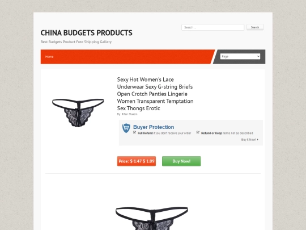The image size is (306, 230).
Task: Click the Buy It Now arrow icon
Action: [258, 140]
